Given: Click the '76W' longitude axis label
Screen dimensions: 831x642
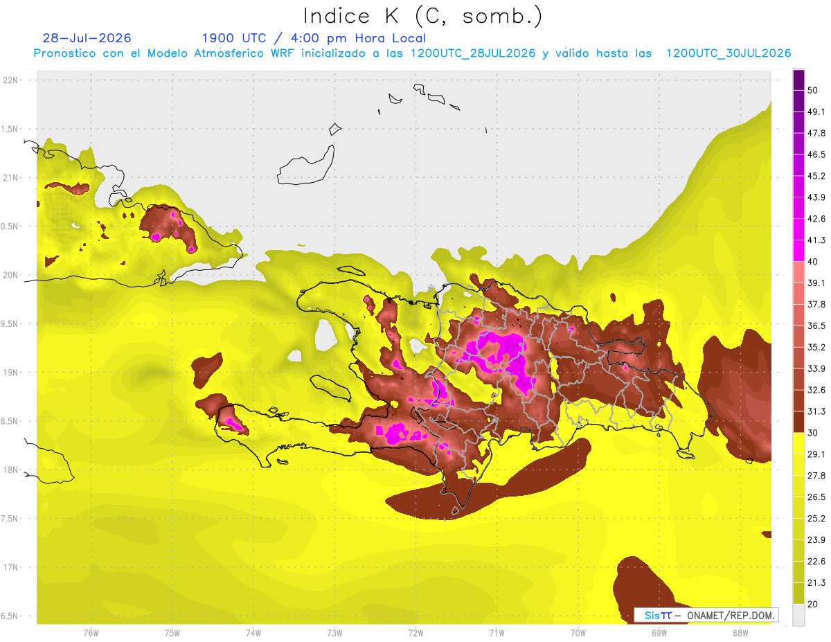Looking at the screenshot, I should click(91, 632).
